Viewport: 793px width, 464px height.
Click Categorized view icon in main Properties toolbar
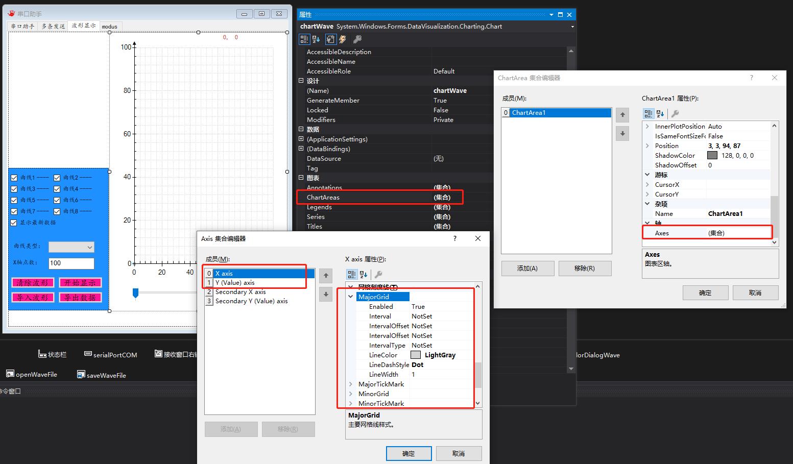pyautogui.click(x=304, y=39)
